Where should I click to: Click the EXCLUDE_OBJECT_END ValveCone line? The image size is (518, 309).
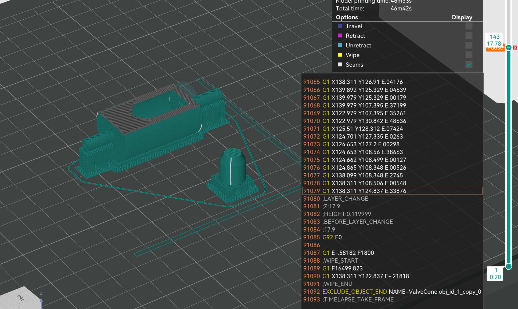point(392,292)
